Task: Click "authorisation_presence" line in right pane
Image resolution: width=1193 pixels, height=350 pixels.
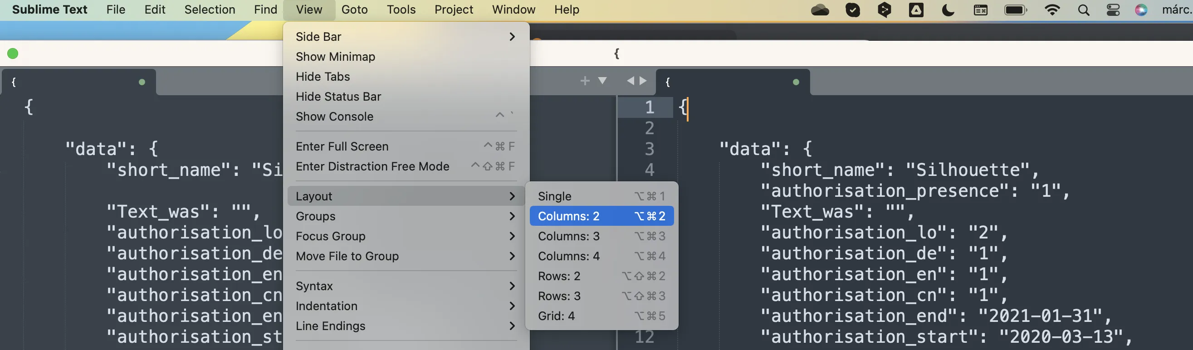Action: 915,191
